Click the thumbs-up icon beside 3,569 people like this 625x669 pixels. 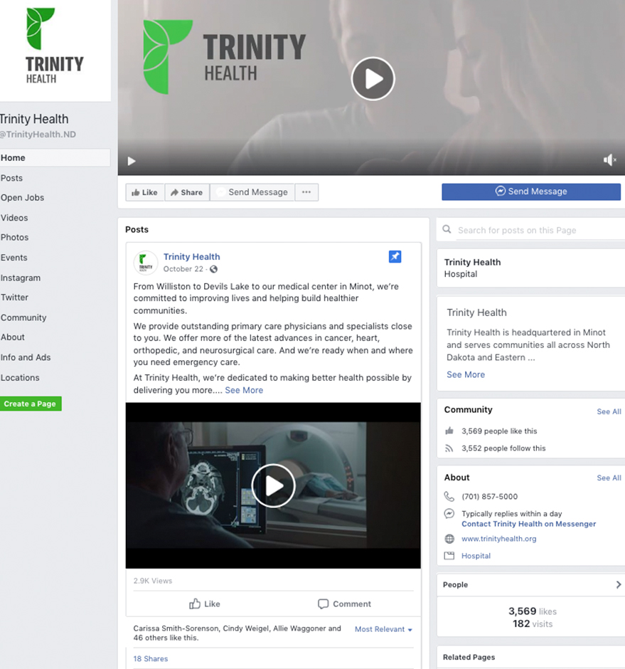click(x=449, y=431)
